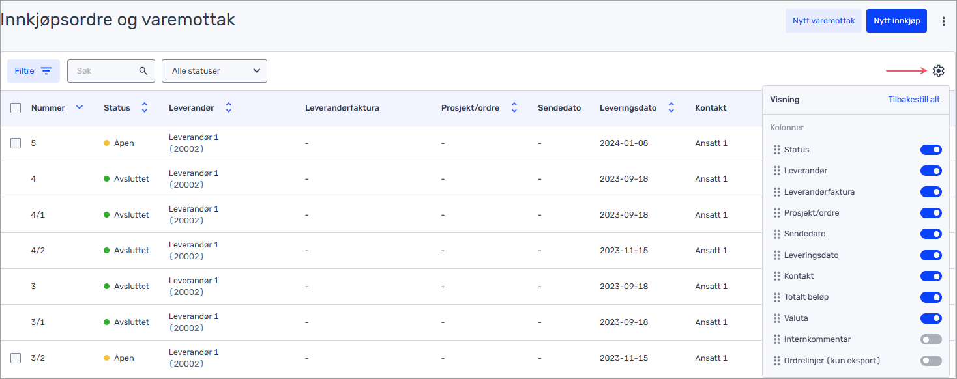The image size is (957, 379).
Task: Click the Nytt varemottak button
Action: coord(823,21)
